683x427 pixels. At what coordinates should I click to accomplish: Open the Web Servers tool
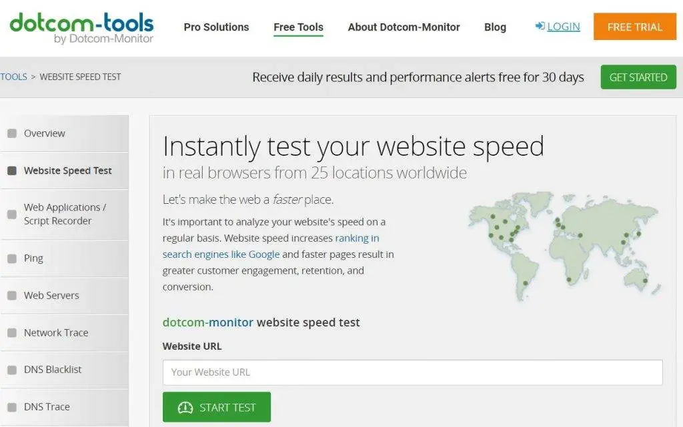[65, 295]
